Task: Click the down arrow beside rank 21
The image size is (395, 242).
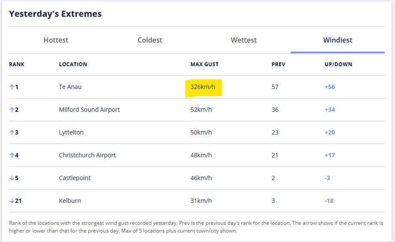Action: click(x=12, y=201)
